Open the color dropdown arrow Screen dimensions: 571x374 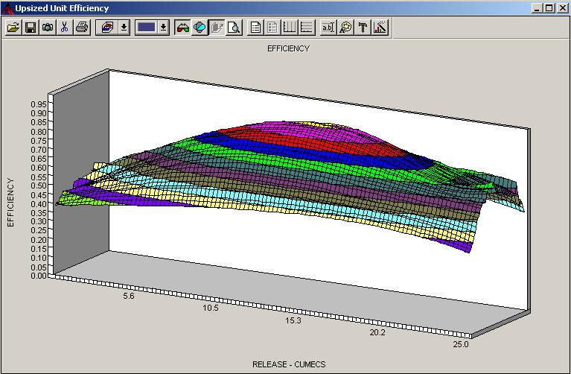(164, 28)
